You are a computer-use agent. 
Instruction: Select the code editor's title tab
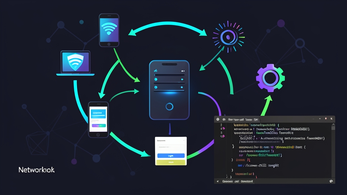(x=243, y=120)
